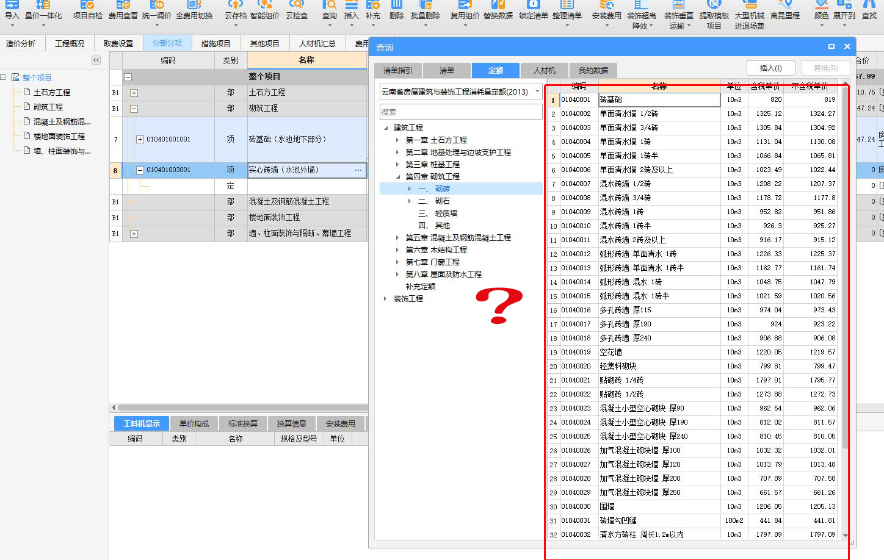This screenshot has height=560, width=884.
Task: Click 替换数据 replace data icon
Action: tap(498, 10)
